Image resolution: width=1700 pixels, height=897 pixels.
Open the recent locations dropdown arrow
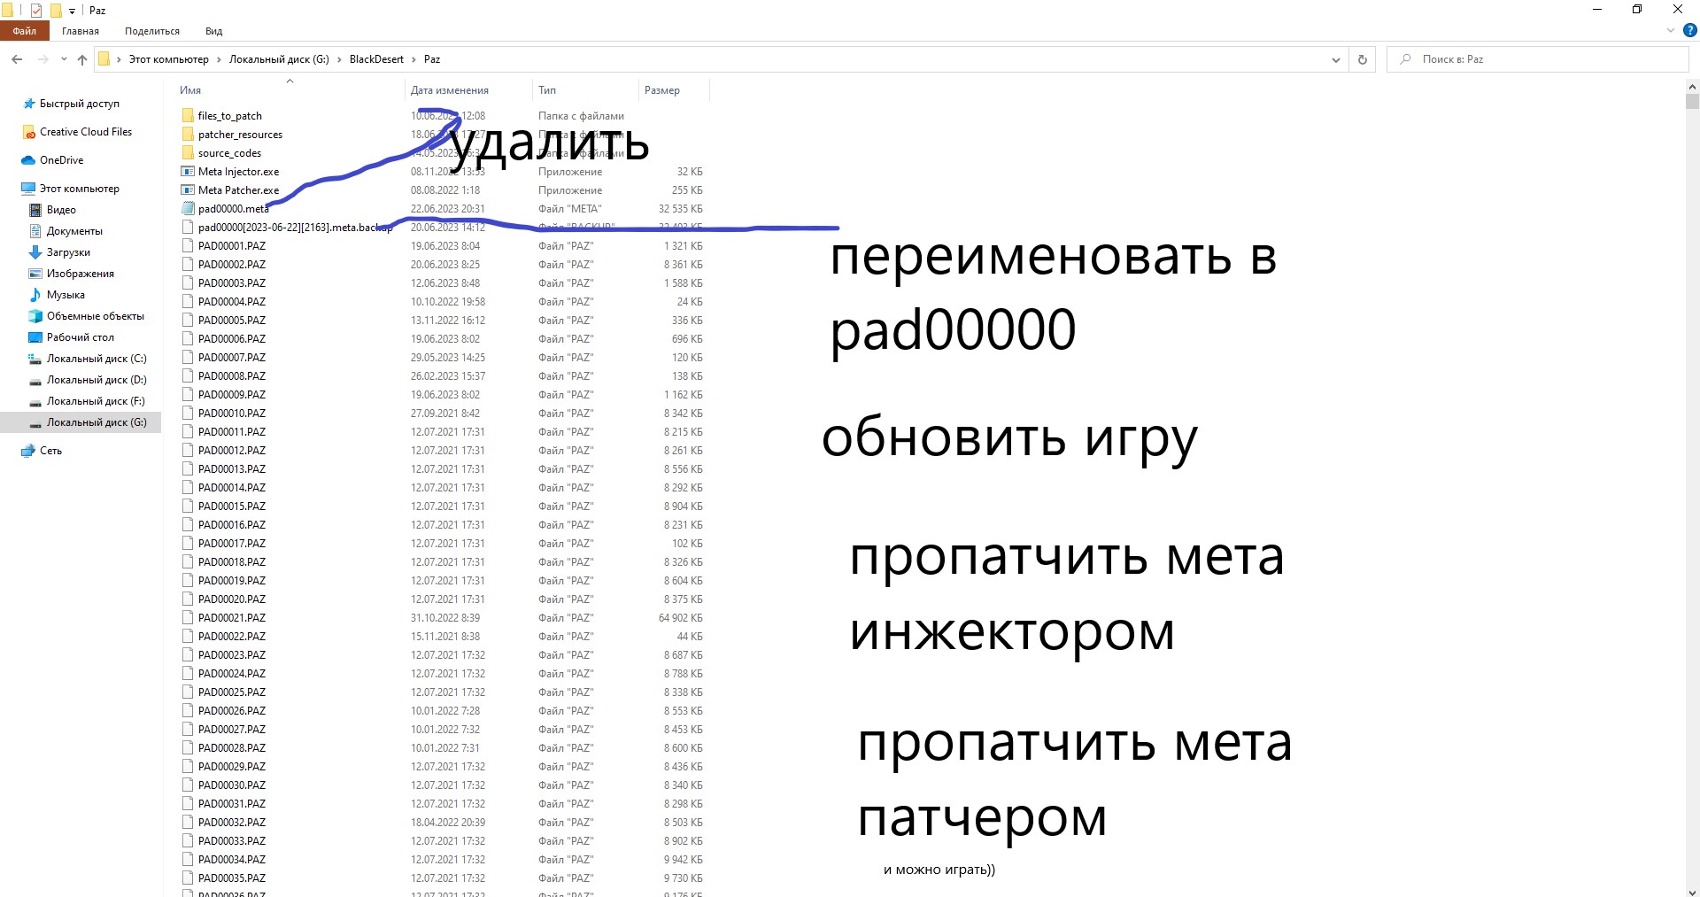point(64,59)
